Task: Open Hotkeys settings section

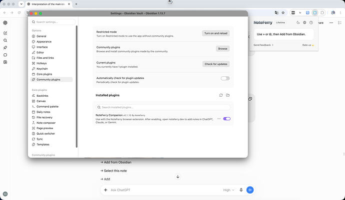Action: pos(41,63)
